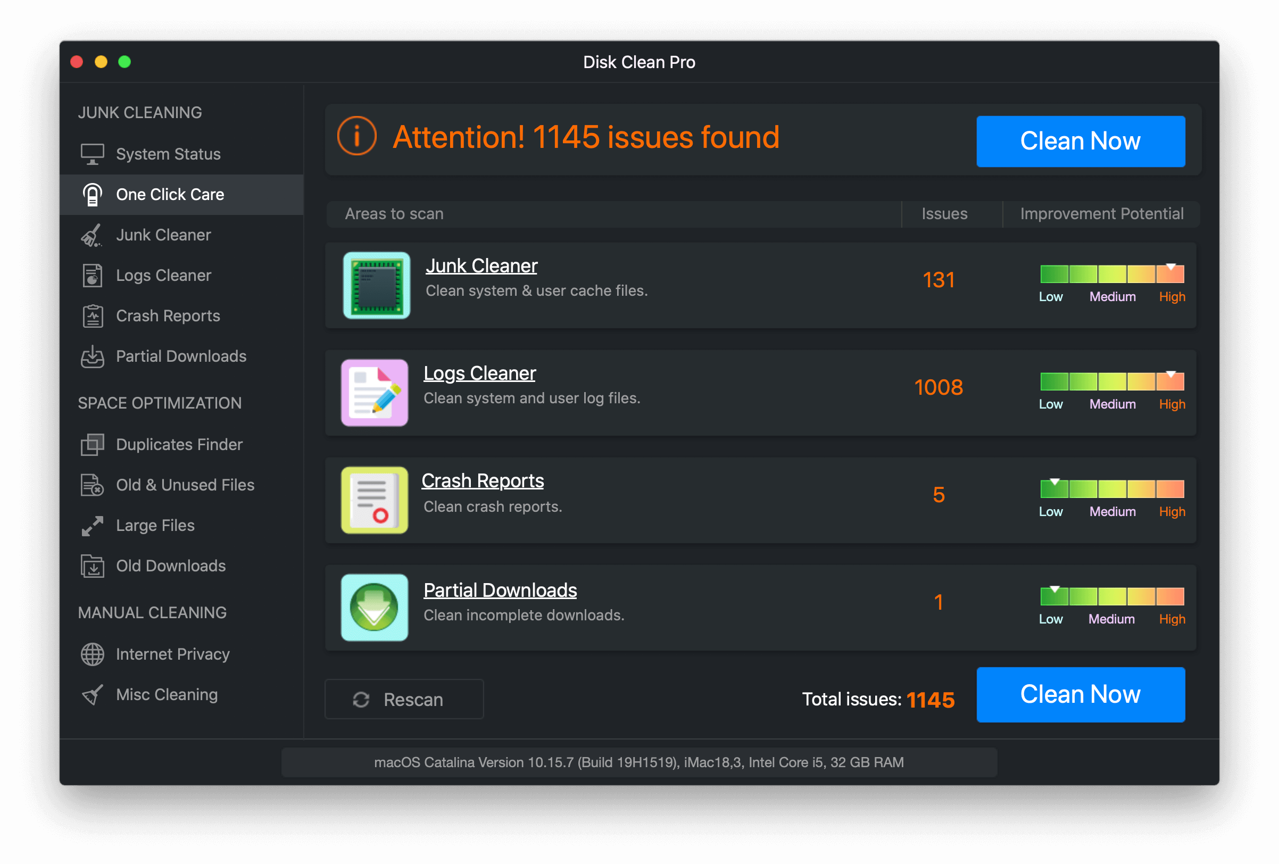Open Misc Cleaning in the sidebar
This screenshot has width=1279, height=864.
click(x=181, y=695)
